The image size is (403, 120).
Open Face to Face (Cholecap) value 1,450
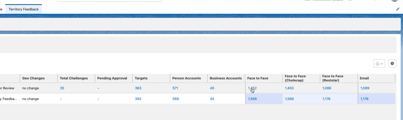289,88
